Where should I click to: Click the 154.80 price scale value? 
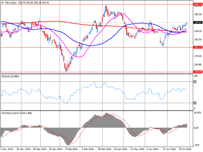(x=198, y=65)
